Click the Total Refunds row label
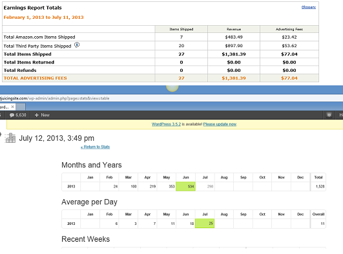Screen dimensions: 343x254 click(x=20, y=70)
